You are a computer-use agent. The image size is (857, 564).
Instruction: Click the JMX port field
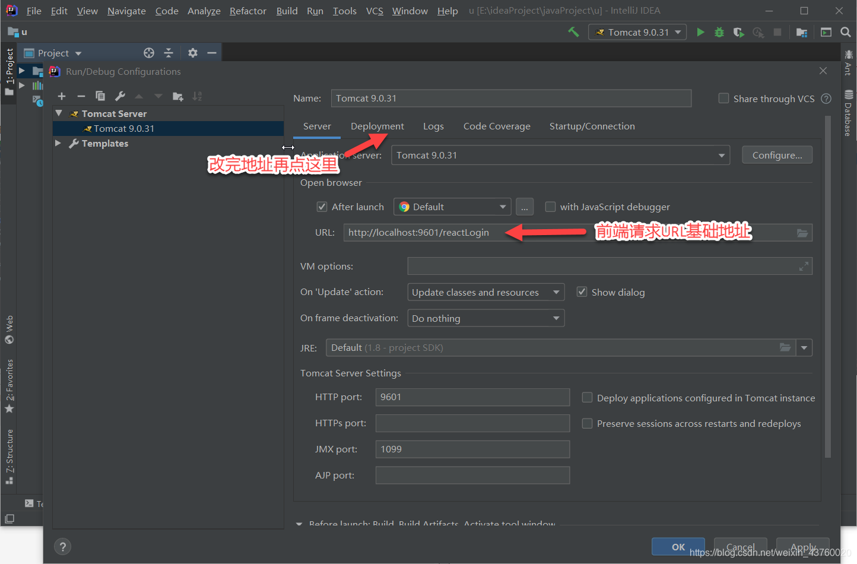[472, 449]
